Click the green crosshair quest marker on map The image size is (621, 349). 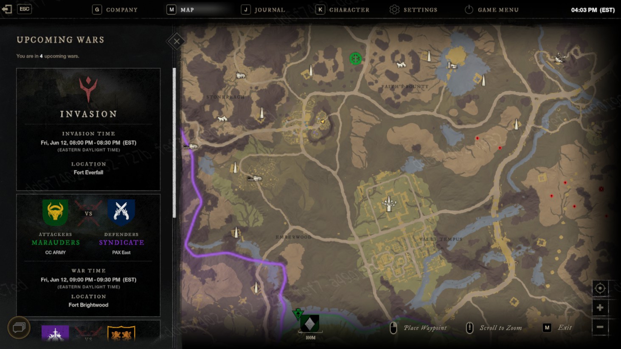coord(355,59)
